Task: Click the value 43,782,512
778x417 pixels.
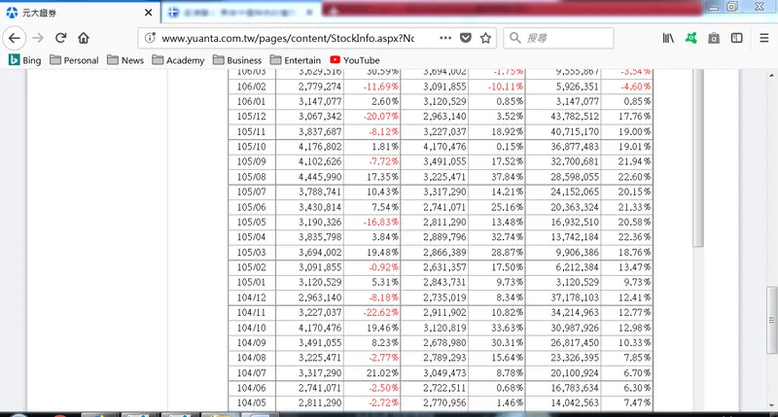Action: click(575, 117)
